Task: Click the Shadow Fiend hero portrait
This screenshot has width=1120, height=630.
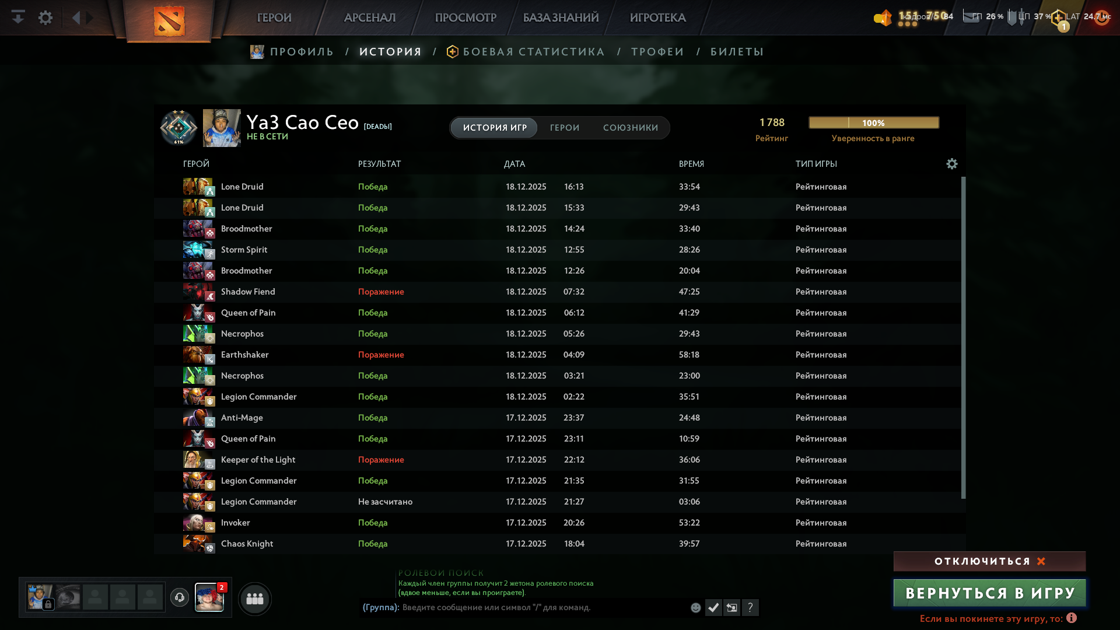Action: coord(198,292)
